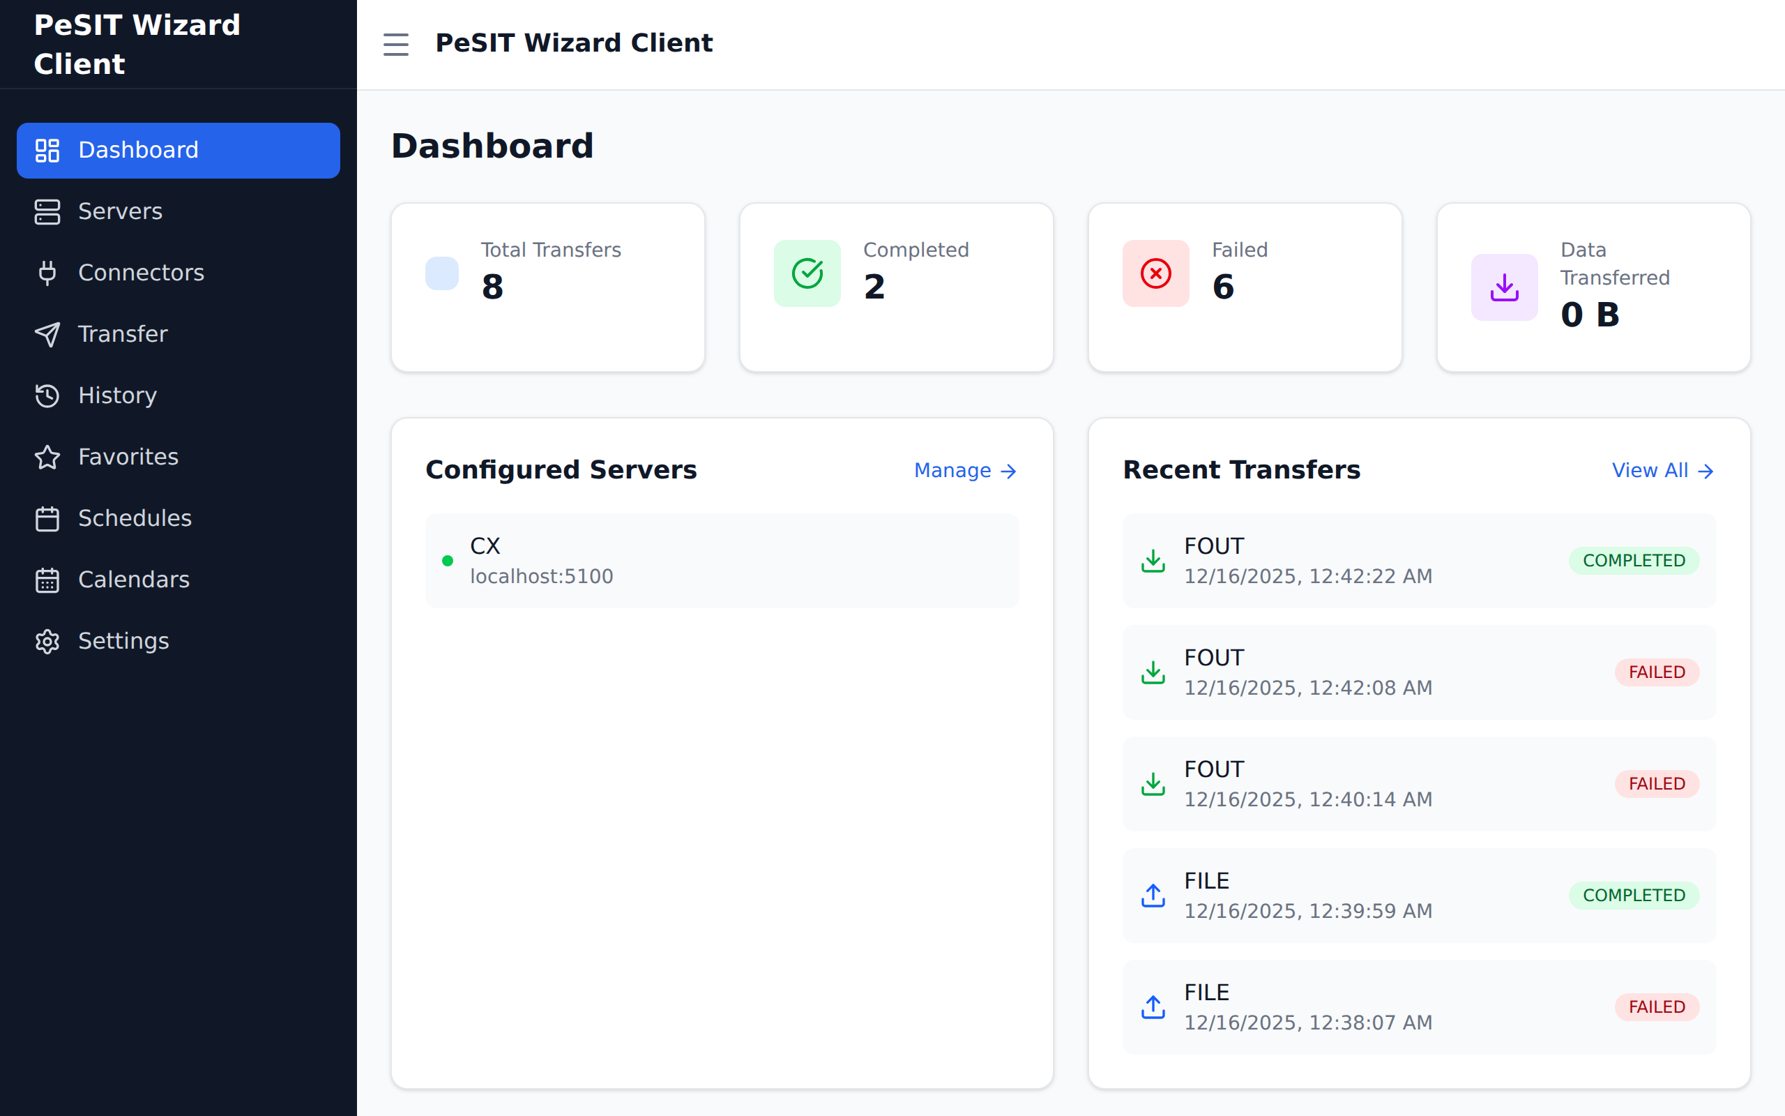Click the download icon on the first FOUT transfer
The height and width of the screenshot is (1116, 1785).
pos(1153,560)
